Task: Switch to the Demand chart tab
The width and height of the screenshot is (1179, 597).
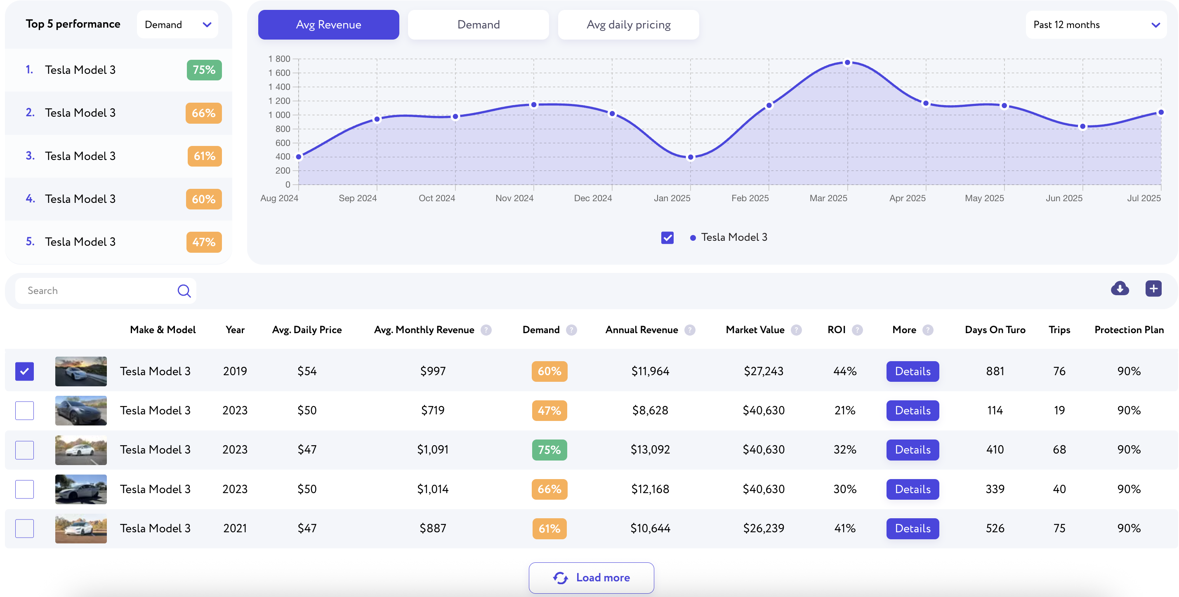Action: coord(478,24)
